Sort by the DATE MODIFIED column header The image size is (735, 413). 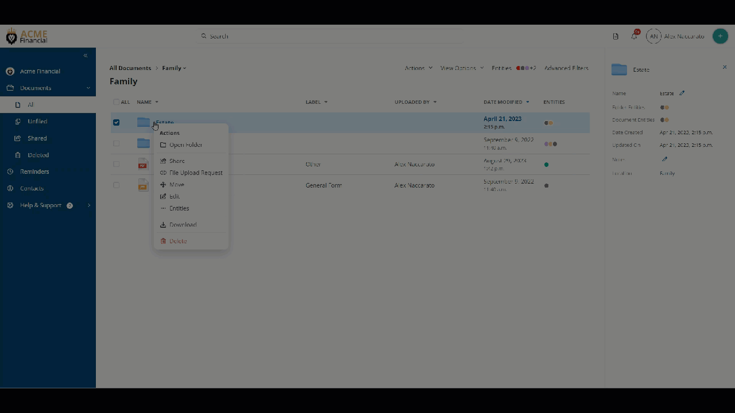pyautogui.click(x=506, y=102)
